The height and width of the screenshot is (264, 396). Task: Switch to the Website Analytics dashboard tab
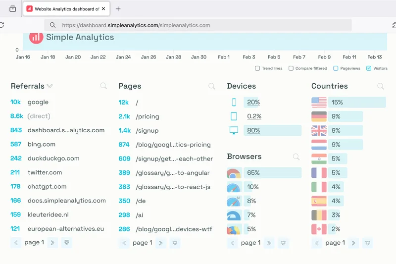coord(65,9)
